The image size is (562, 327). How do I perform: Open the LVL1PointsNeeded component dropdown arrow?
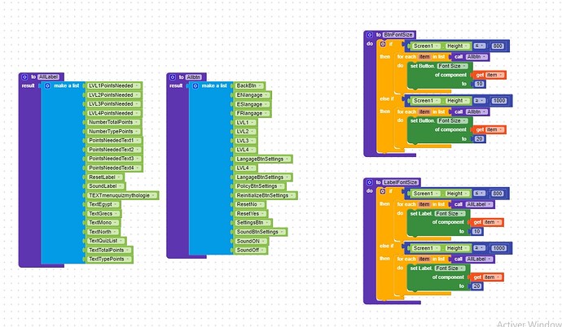pos(138,86)
